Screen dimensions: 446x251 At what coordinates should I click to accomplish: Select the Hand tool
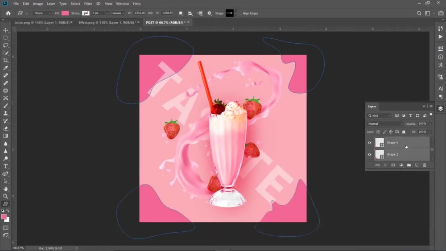(x=5, y=189)
